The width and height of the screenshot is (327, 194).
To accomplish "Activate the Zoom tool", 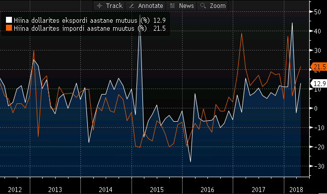I will (x=212, y=6).
